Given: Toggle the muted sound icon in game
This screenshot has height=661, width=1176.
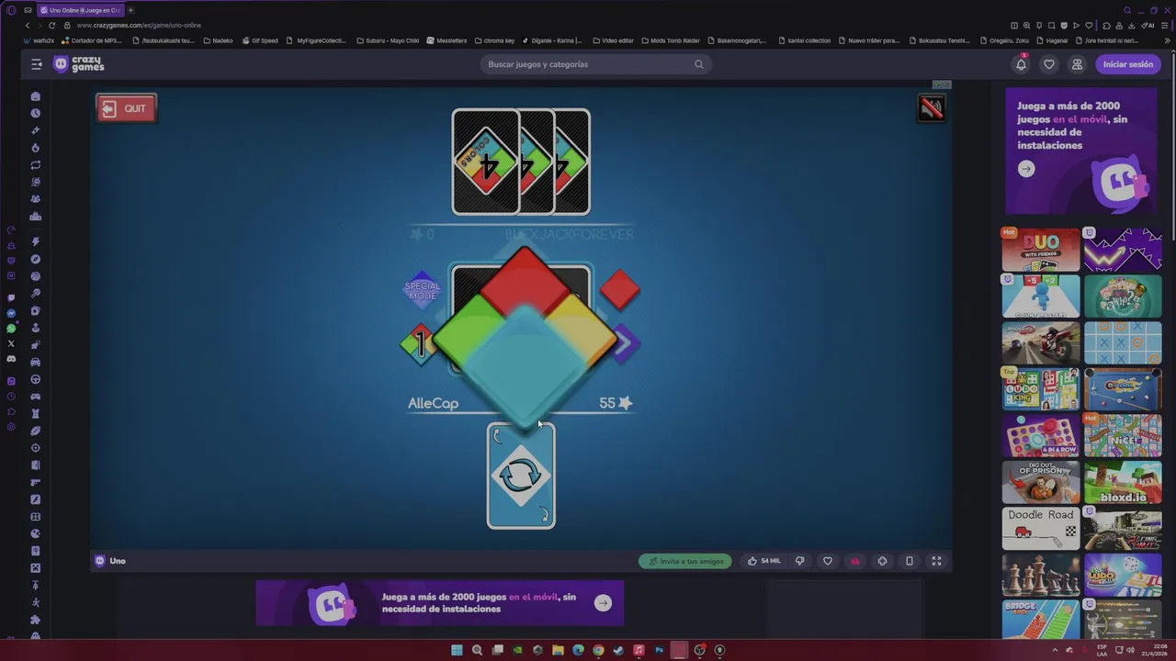Looking at the screenshot, I should 932,108.
